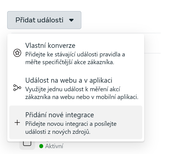Image resolution: width=187 pixels, height=154 pixels.
Task: Click the green Aktivní status dot
Action: click(41, 146)
